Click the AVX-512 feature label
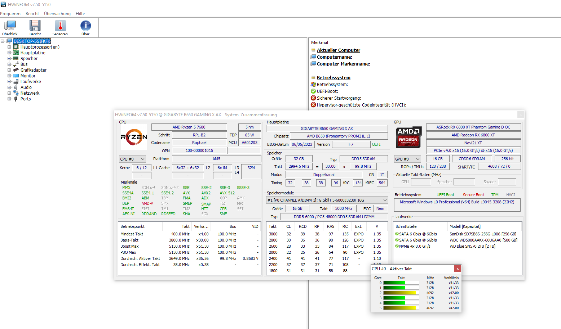The width and height of the screenshot is (561, 329). [227, 193]
